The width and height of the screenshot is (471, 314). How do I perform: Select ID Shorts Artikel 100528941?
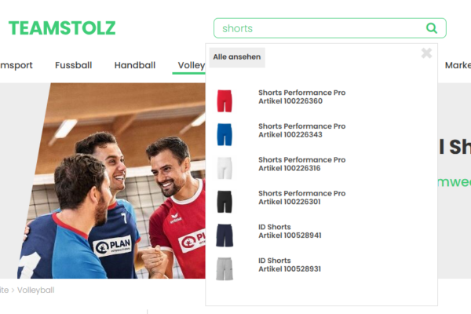point(290,232)
